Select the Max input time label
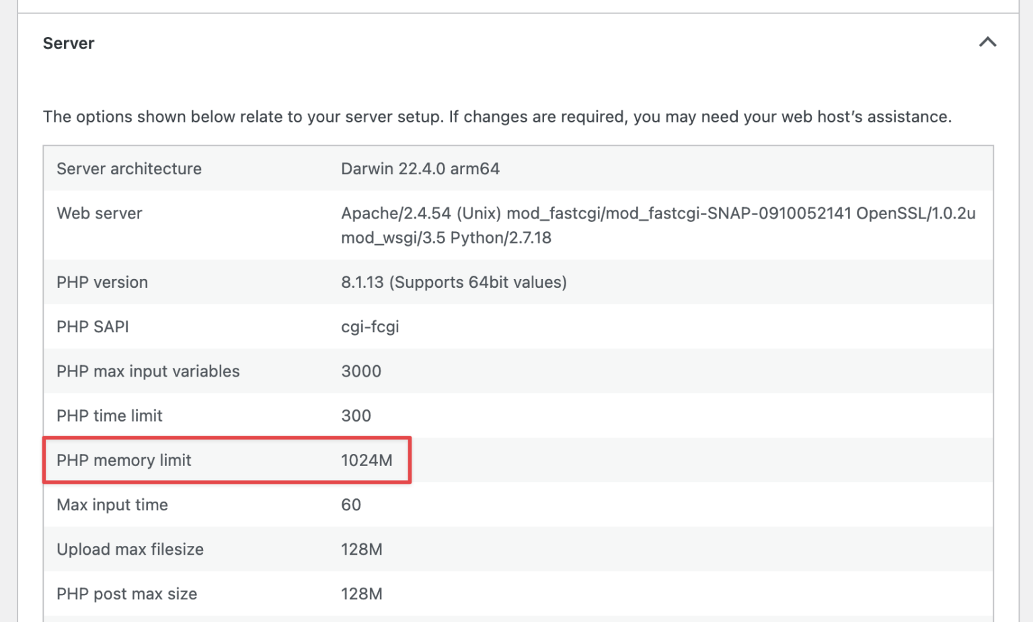Image resolution: width=1033 pixels, height=622 pixels. (112, 505)
